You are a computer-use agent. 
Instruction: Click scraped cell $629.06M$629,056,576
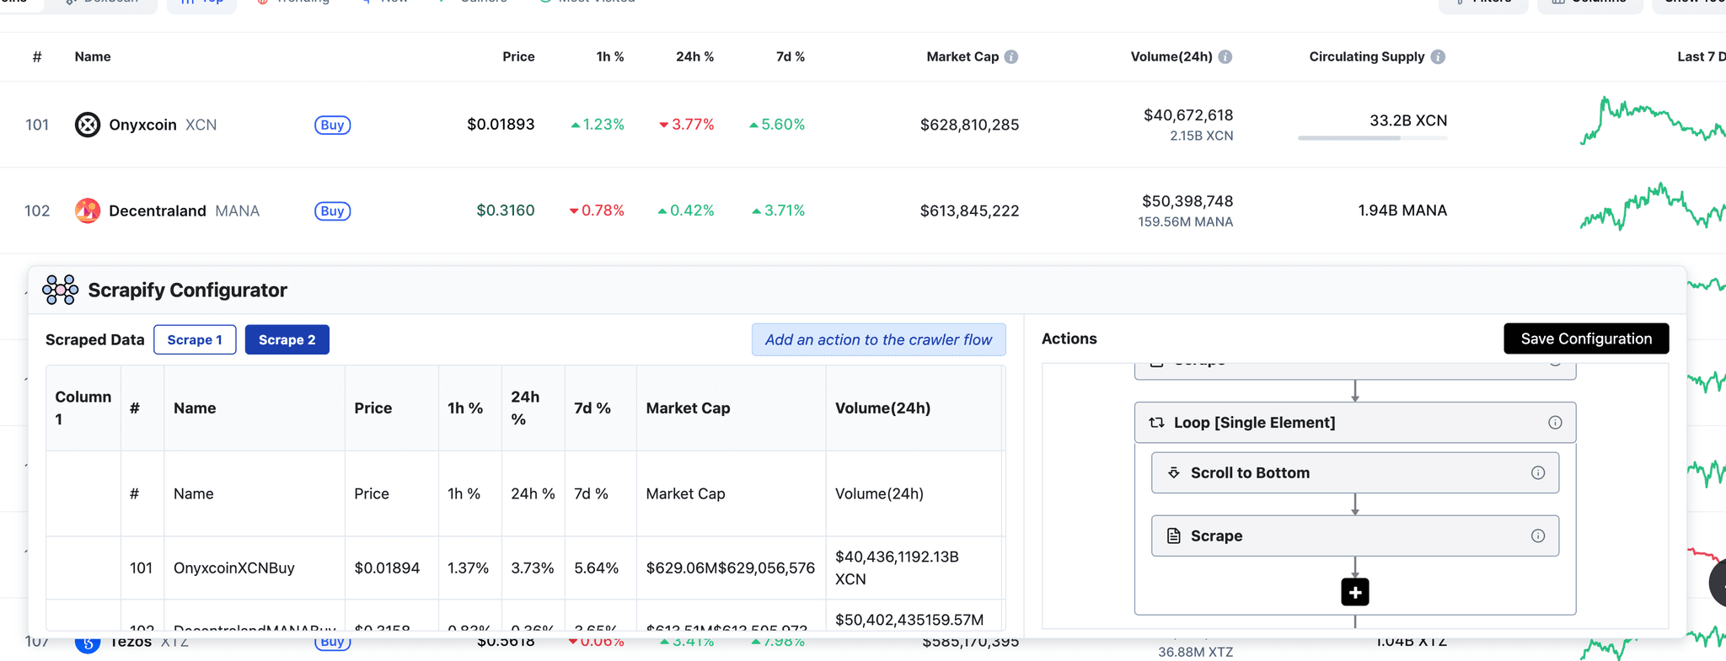pyautogui.click(x=731, y=568)
